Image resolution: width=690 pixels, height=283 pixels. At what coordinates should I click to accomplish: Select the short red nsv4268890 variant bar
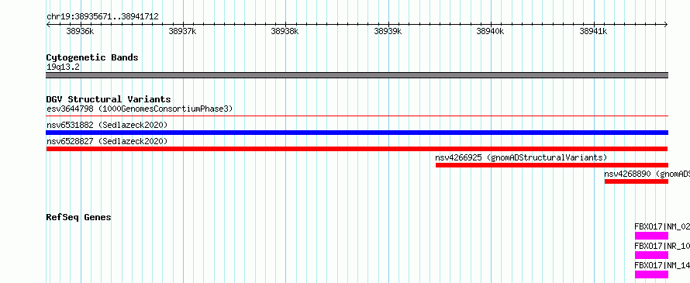(637, 181)
